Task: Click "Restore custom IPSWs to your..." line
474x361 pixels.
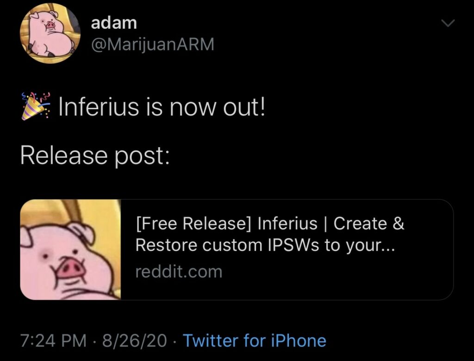Action: coord(265,245)
